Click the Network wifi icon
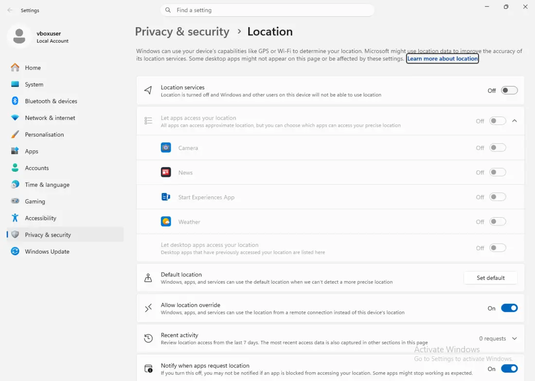Image resolution: width=535 pixels, height=381 pixels. [15, 118]
